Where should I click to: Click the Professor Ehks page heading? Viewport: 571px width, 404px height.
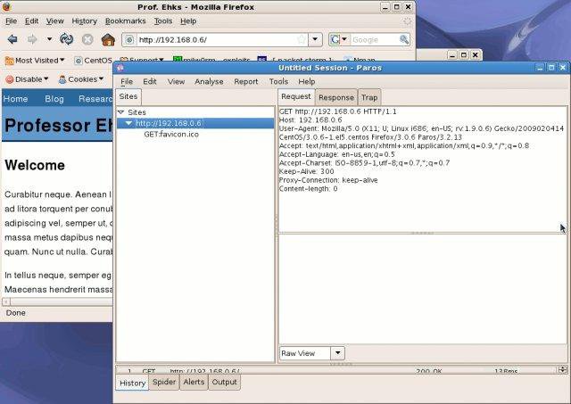click(x=58, y=125)
